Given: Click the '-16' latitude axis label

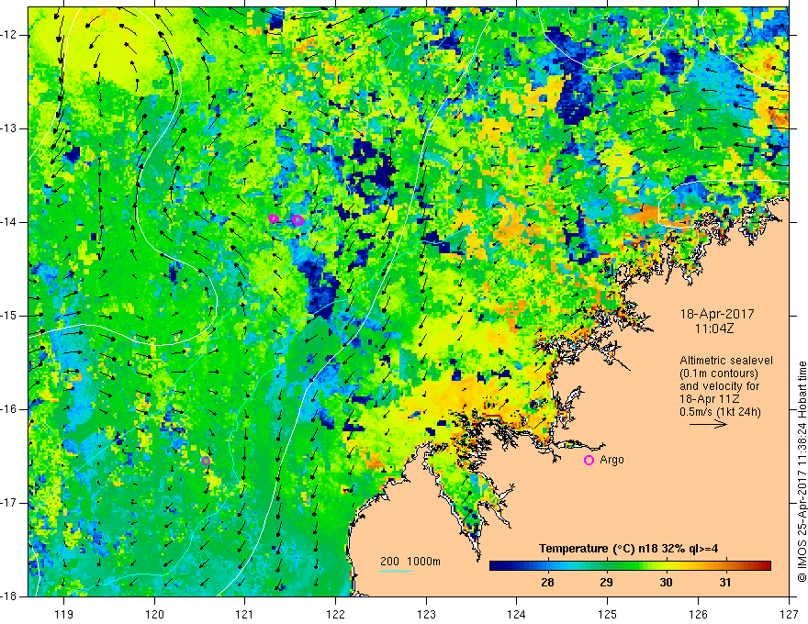Looking at the screenshot, I should tap(10, 409).
